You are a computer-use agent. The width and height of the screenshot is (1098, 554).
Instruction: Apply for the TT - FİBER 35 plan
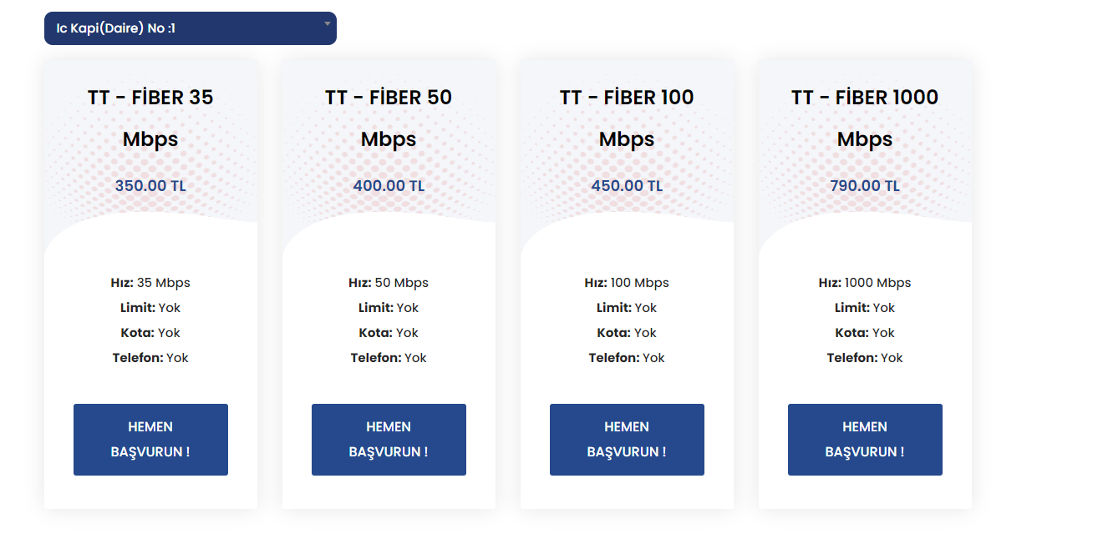tap(150, 440)
